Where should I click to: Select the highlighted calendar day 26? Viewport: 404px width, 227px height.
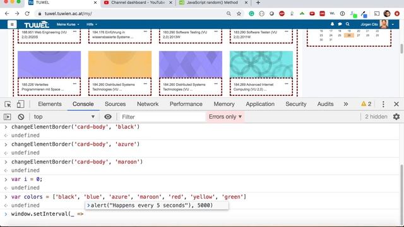point(349,35)
